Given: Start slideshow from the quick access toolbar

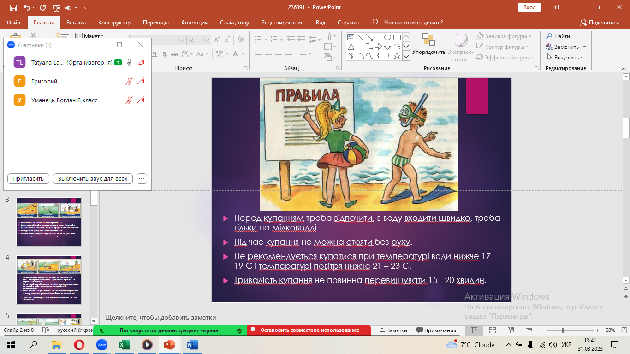Looking at the screenshot, I should 57,7.
